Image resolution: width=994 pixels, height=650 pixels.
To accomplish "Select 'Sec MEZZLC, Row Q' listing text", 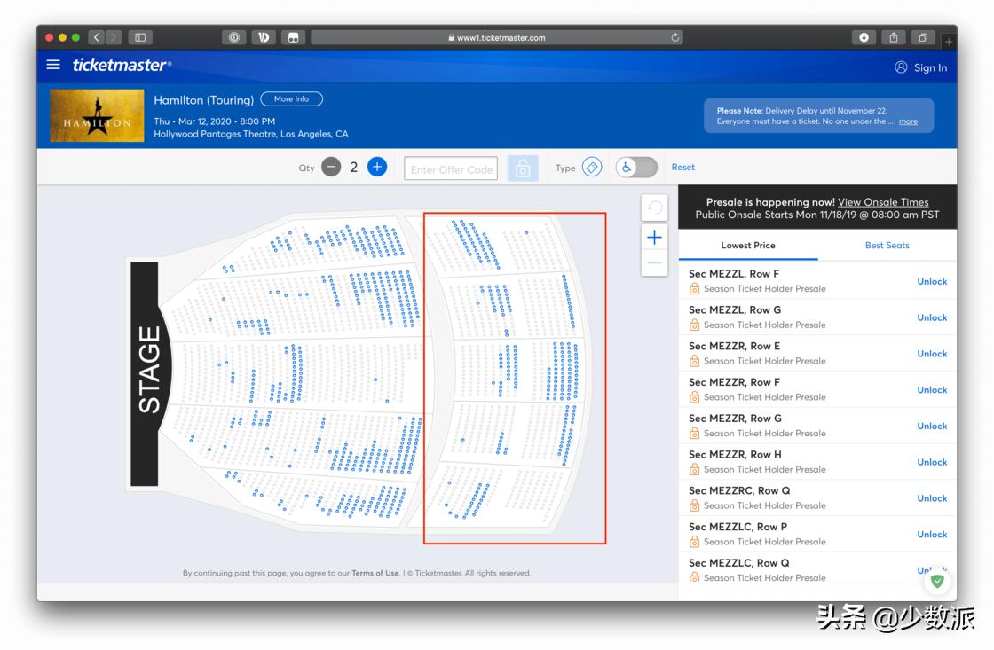I will [x=739, y=562].
